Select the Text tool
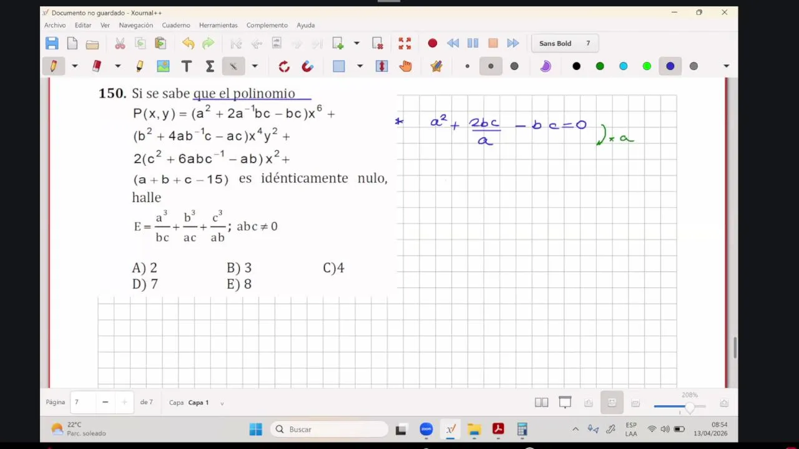 186,66
